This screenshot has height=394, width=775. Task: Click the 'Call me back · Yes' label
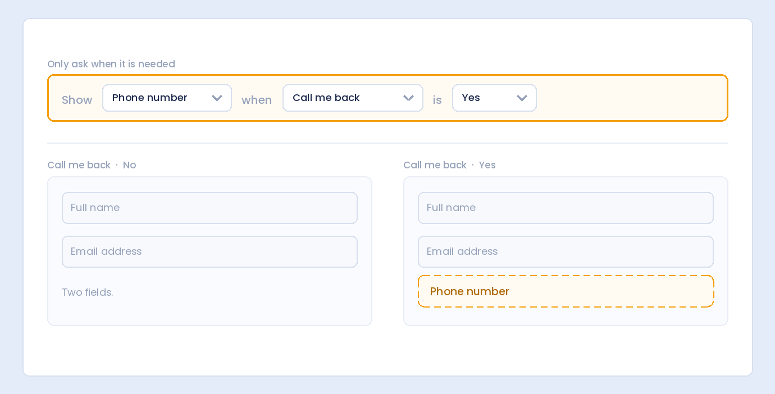[x=449, y=165]
